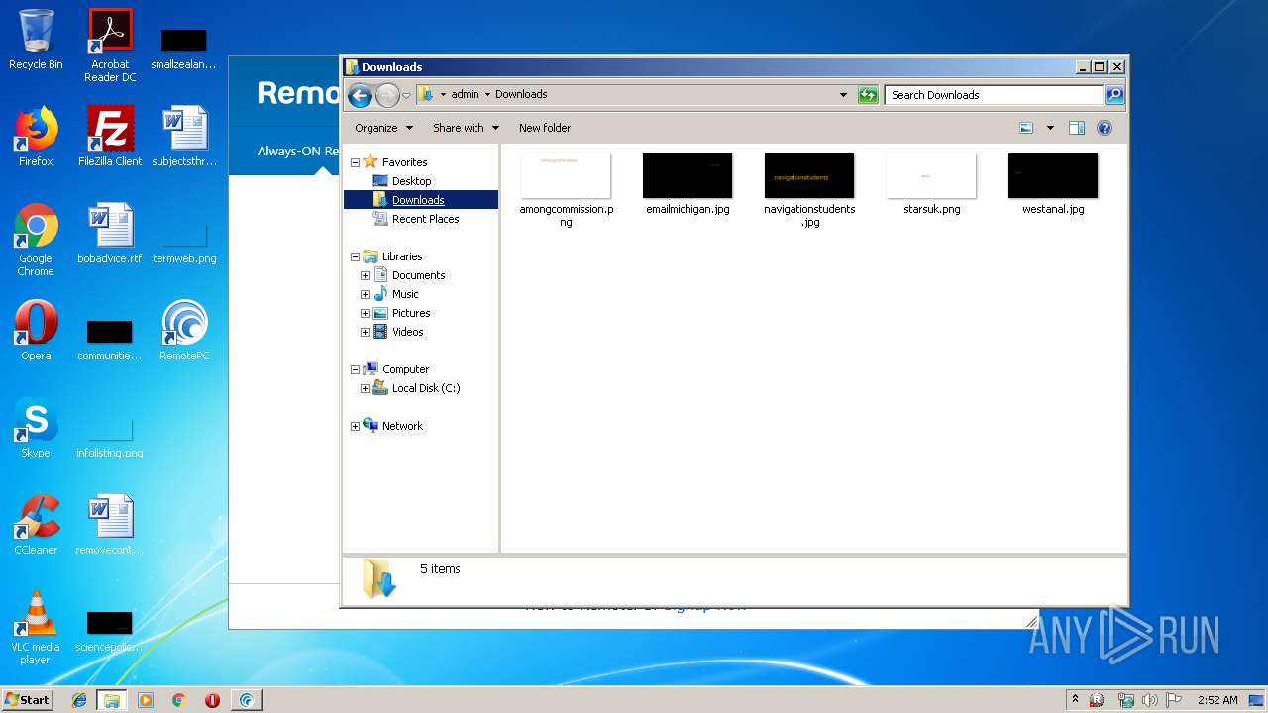Collapse the Computer node
Screen dimensions: 1268x713
pos(355,369)
